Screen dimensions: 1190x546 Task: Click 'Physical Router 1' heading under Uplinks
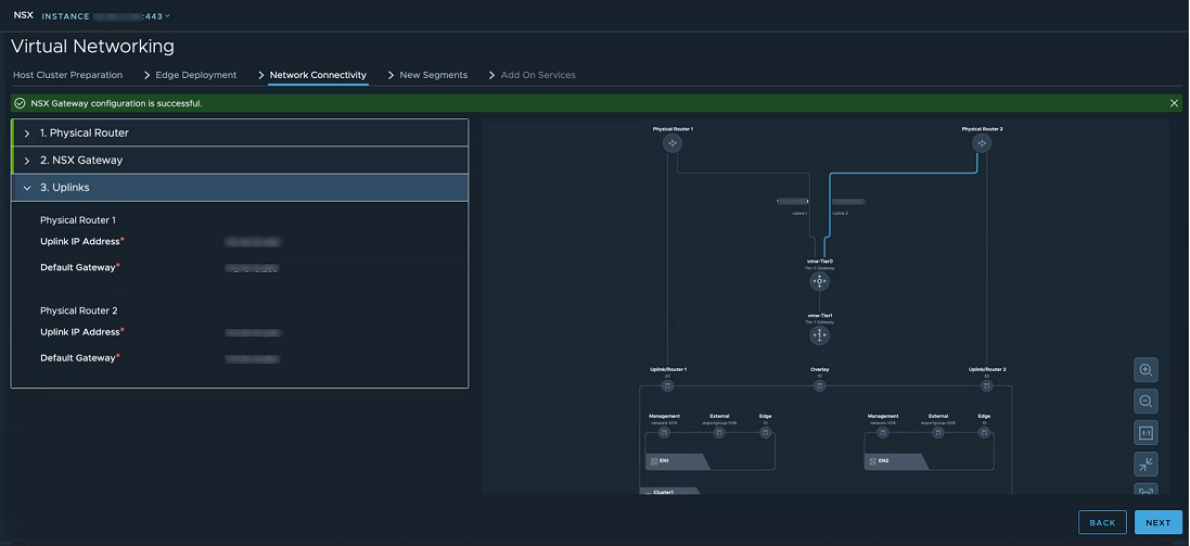click(x=78, y=220)
